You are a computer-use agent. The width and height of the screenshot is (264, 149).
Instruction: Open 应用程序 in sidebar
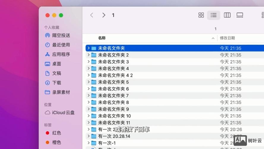pyautogui.click(x=57, y=54)
